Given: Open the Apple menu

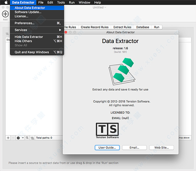Looking at the screenshot, I should 6,2.
